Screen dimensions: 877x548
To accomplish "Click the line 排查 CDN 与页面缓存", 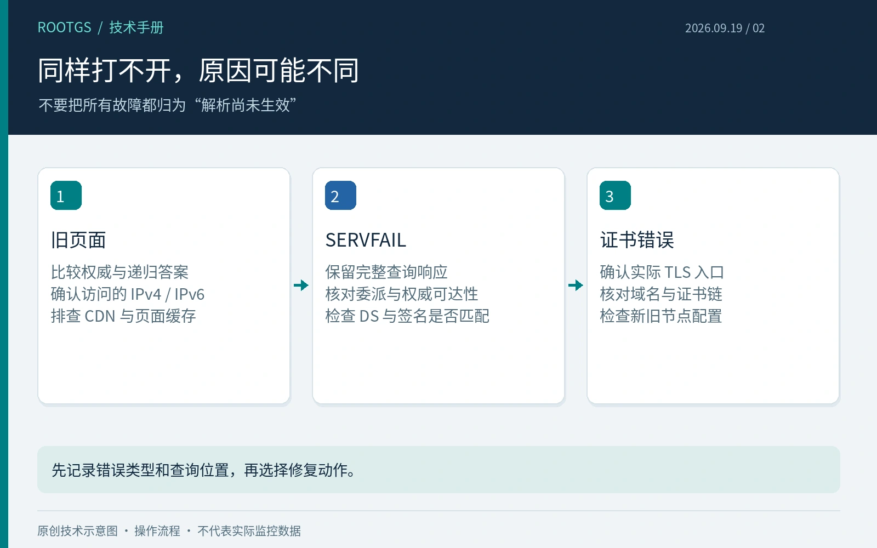I will point(123,316).
